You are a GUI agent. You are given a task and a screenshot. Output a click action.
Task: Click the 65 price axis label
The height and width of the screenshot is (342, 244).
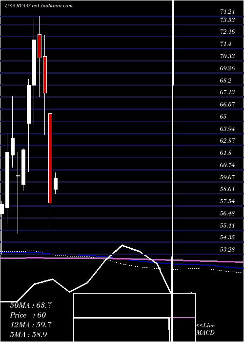point(224,116)
